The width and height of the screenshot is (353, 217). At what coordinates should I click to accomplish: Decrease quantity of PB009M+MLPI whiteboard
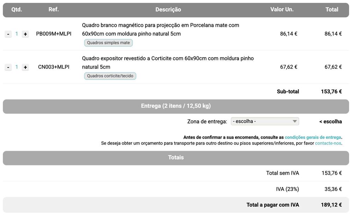(8, 34)
